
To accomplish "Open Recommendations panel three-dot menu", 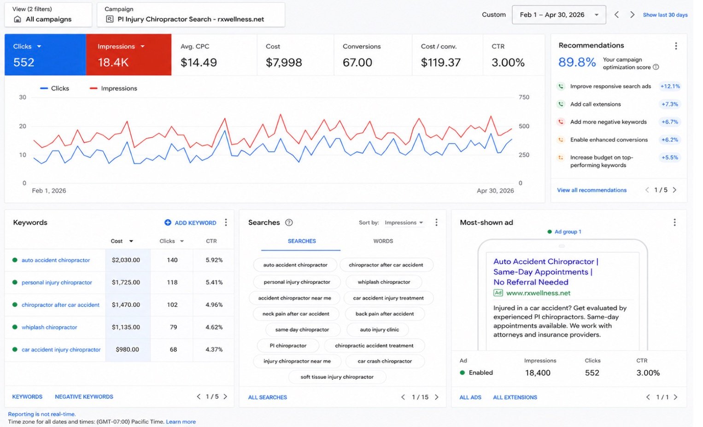I will 676,46.
